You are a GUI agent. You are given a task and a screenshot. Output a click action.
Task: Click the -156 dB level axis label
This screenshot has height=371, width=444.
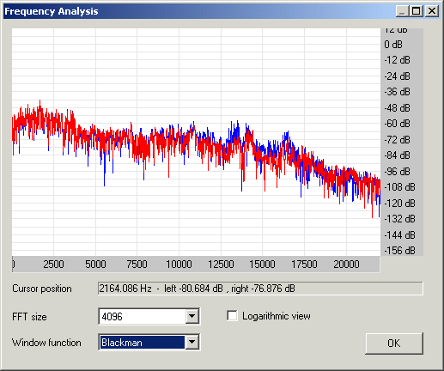pos(399,251)
